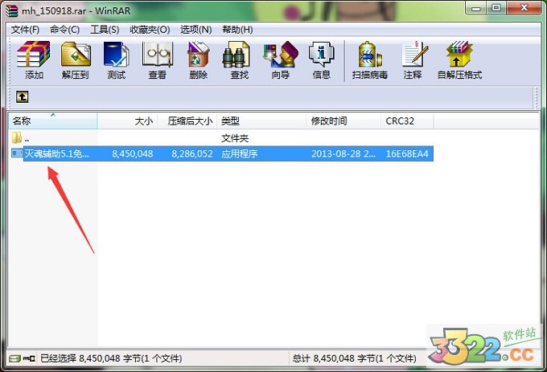The width and height of the screenshot is (547, 372).
Task: Open the 收藏夹(O) menu
Action: tap(150, 30)
